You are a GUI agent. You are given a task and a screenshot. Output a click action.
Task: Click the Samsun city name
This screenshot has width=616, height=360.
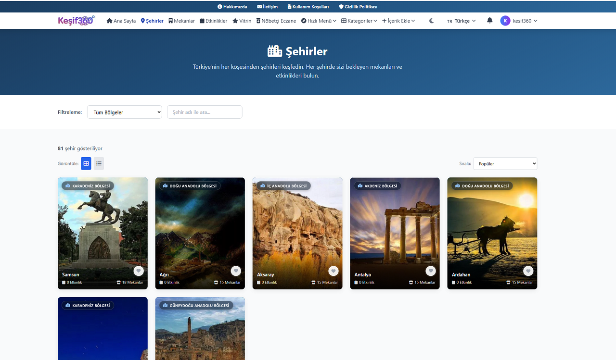point(71,275)
